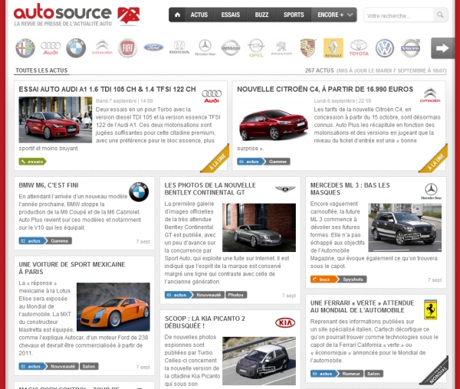Click Nouveauté tag on Mexican sports car article
The height and width of the screenshot is (389, 460).
(x=63, y=367)
